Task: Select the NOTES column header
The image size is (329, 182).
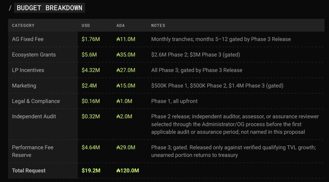Action: pos(158,25)
